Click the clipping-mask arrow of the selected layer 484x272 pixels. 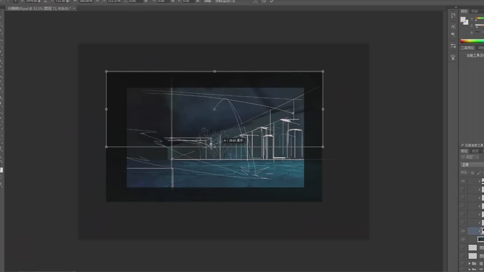(479, 231)
